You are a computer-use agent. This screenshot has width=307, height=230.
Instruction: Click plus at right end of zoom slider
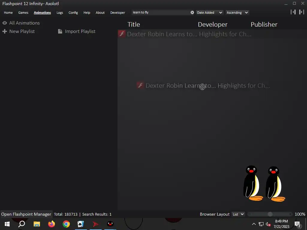point(290,214)
